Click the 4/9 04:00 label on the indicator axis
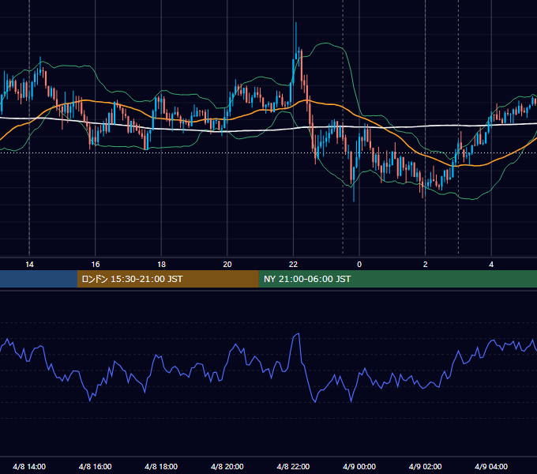This screenshot has width=537, height=474. [x=491, y=466]
